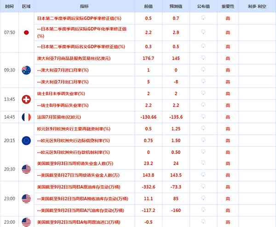Click the 指标 column header
Viewport: 276px width, 227px height.
pos(84,6)
